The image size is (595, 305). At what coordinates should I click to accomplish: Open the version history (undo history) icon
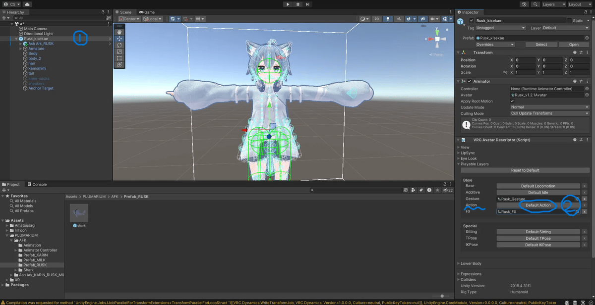click(x=525, y=4)
